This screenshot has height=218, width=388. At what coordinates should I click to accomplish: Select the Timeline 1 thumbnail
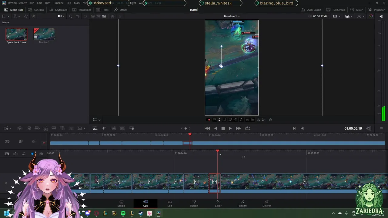click(44, 34)
